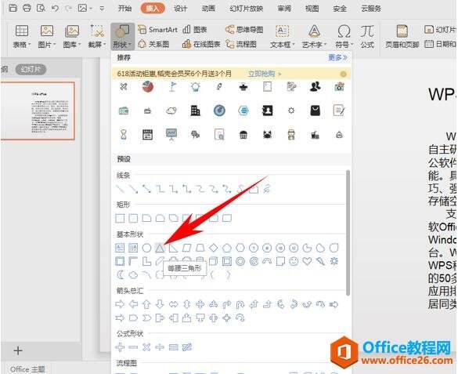458x374 pixels.
Task: Click the shapes list vertical scrollbar
Action: coord(348,232)
